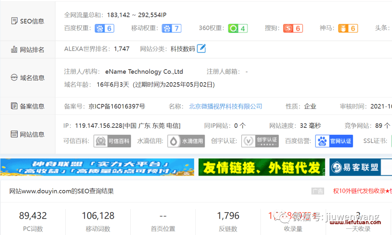Click the 竞争网站 89 个 value

[383, 126]
